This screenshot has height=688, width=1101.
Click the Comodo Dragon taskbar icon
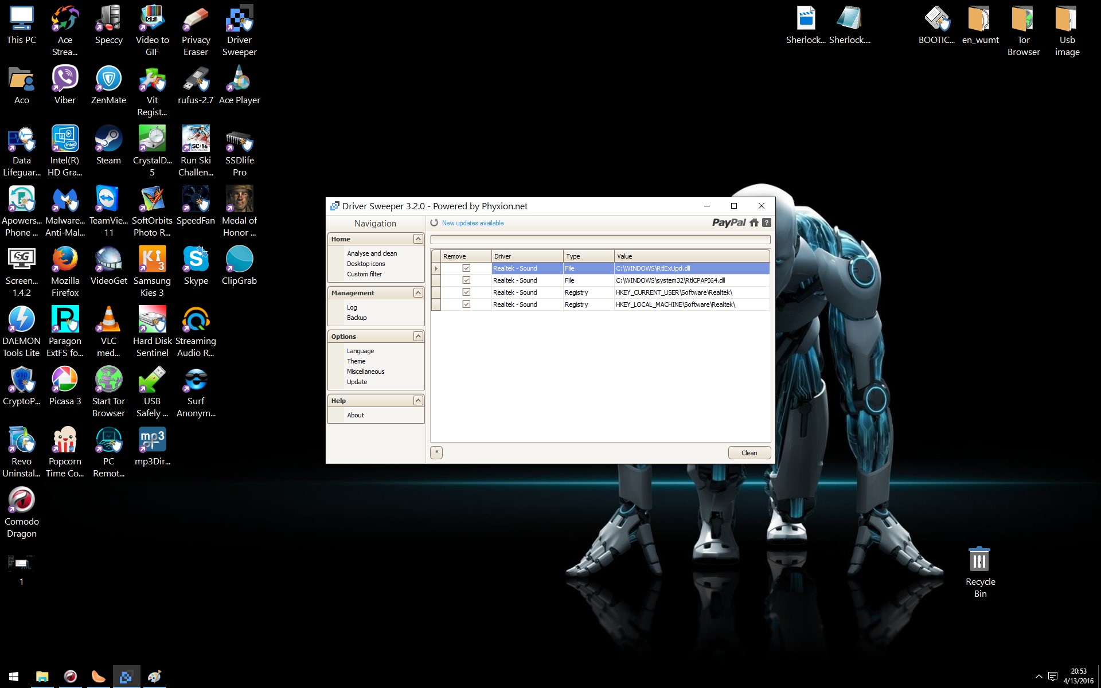tap(70, 677)
